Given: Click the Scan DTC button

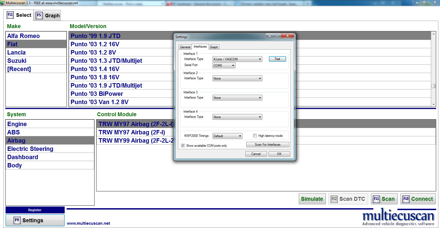Looking at the screenshot, I should click(348, 199).
